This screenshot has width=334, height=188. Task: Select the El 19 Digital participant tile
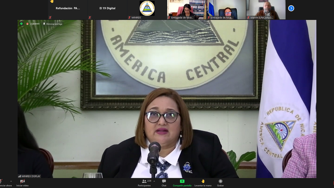[x=107, y=10]
